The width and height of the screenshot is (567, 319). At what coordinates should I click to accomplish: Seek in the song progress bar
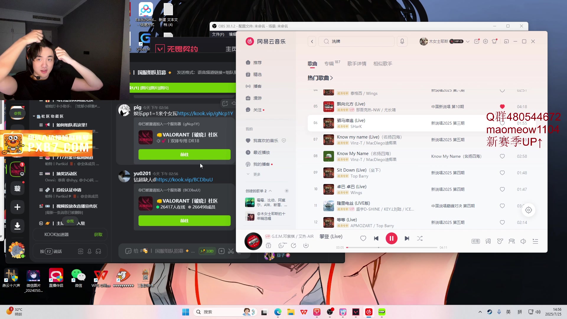pyautogui.click(x=392, y=248)
